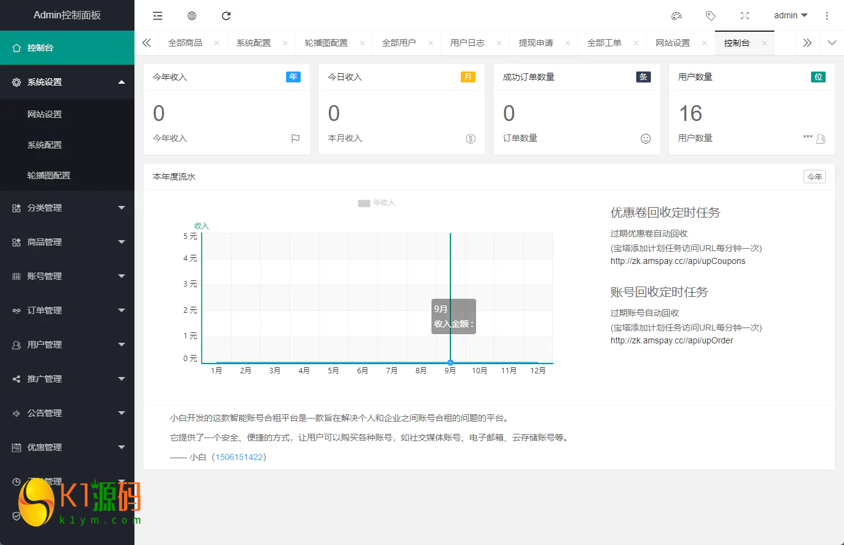The image size is (844, 545).
Task: Click the refresh icon in top toolbar
Action: click(x=226, y=16)
